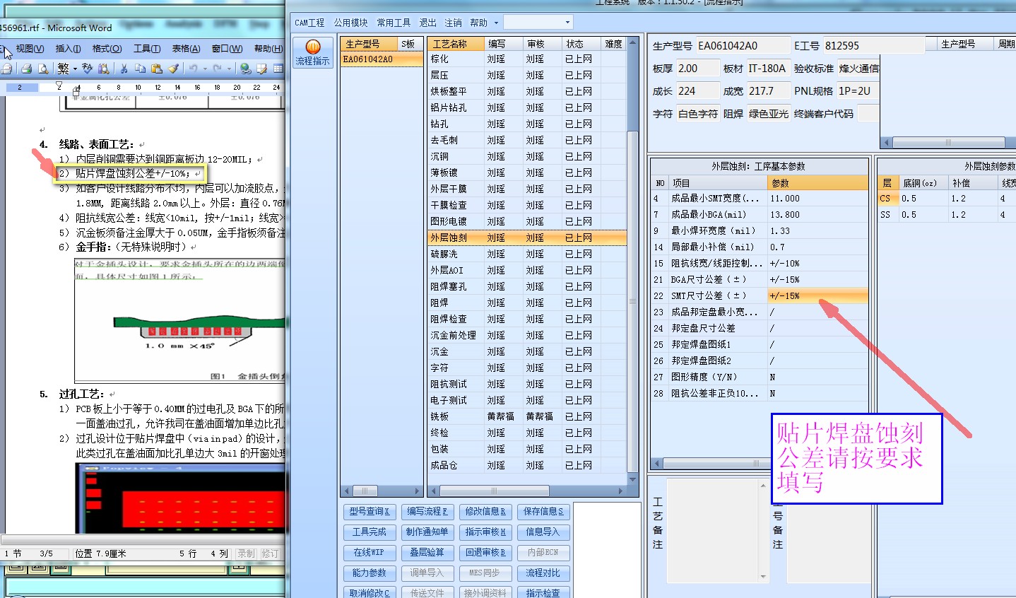
Task: Click the 参数 column header
Action: (817, 183)
